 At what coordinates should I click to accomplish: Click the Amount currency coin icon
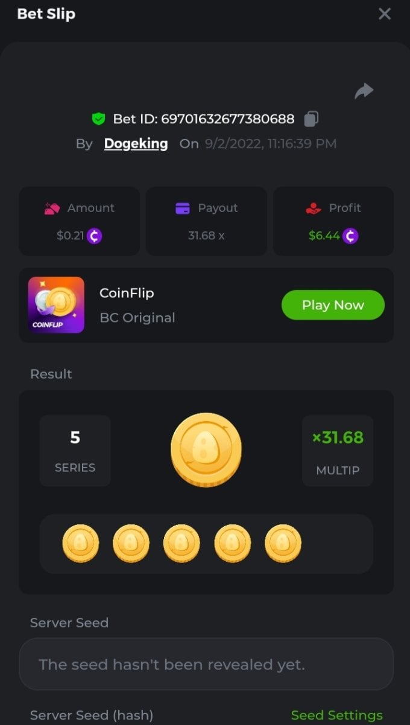coord(94,236)
